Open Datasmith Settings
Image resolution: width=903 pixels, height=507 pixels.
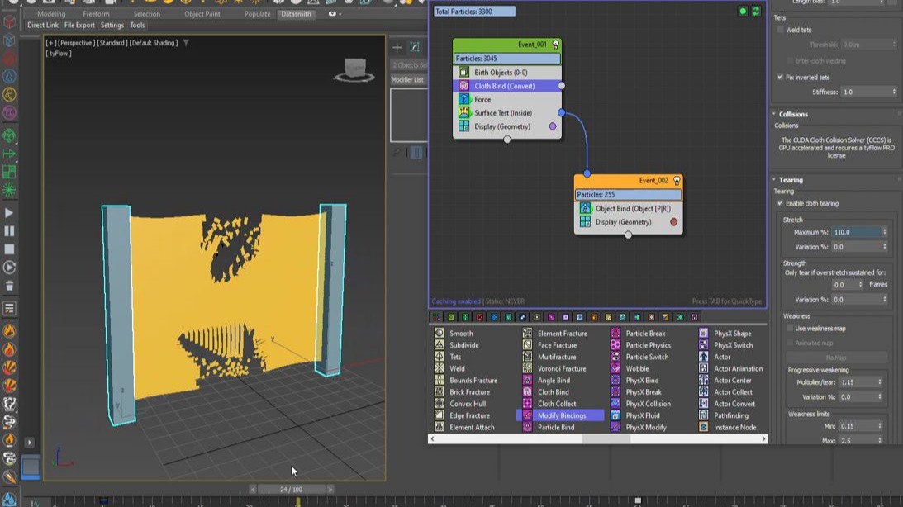click(x=112, y=26)
